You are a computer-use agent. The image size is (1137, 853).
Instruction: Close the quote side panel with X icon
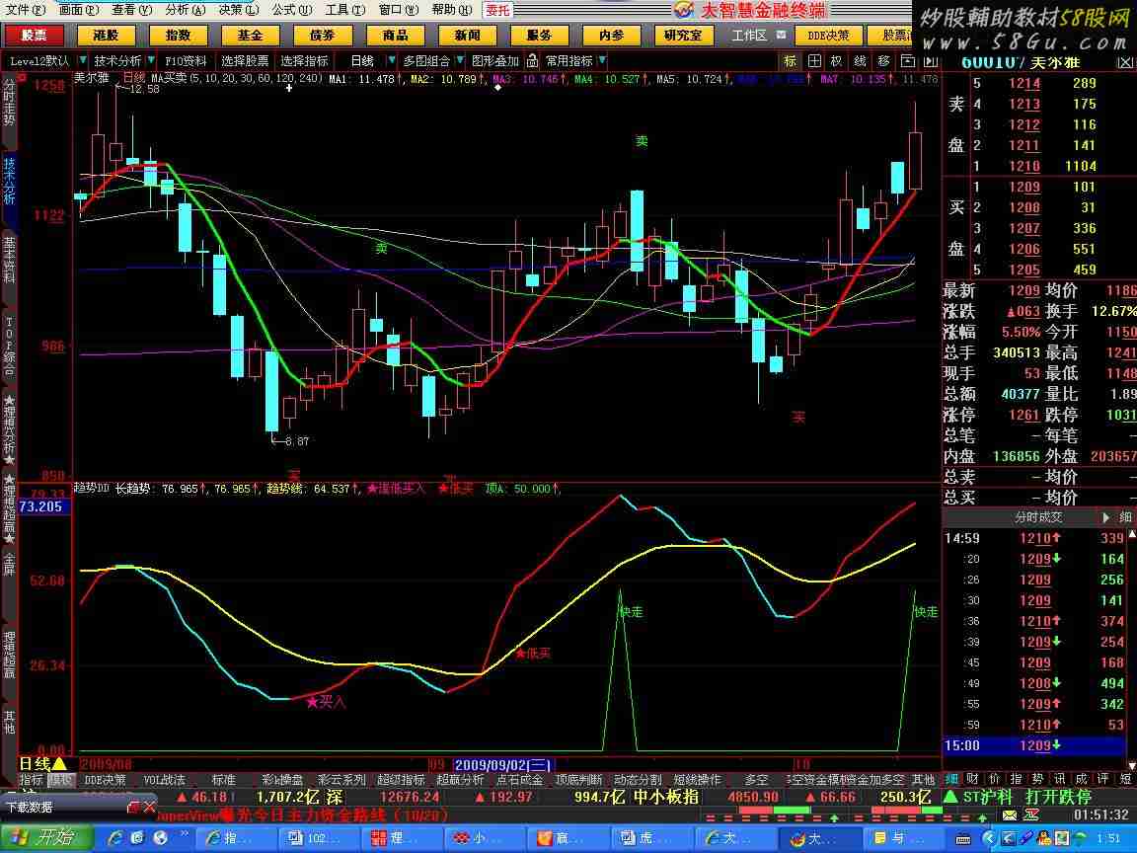[1124, 63]
